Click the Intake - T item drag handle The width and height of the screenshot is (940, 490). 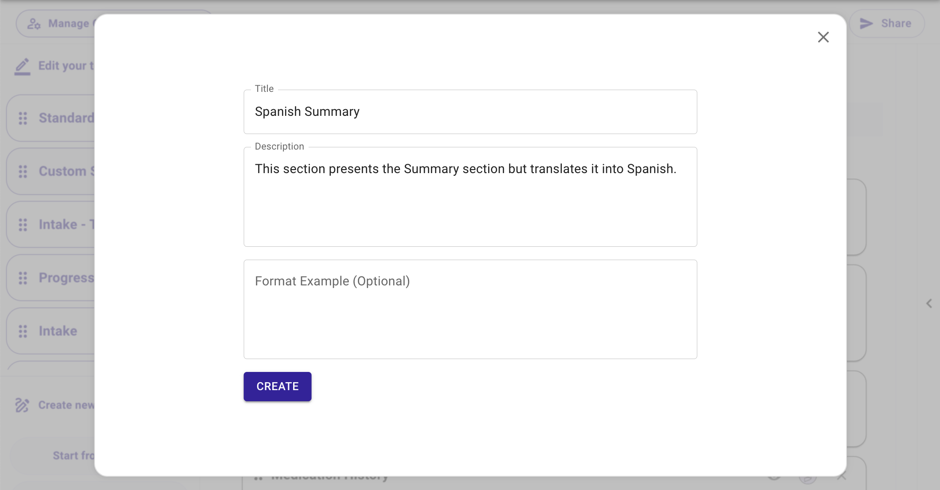click(23, 225)
